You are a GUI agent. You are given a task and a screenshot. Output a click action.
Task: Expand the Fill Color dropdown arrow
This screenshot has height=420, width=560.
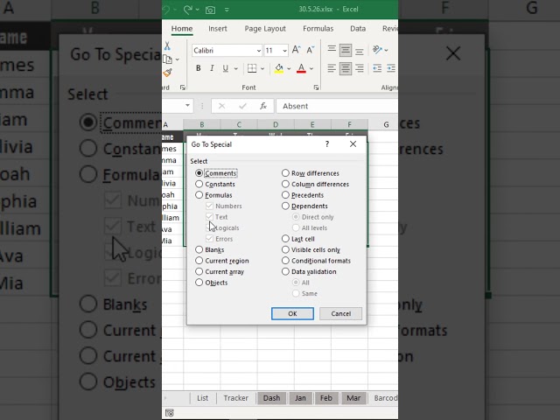click(289, 68)
